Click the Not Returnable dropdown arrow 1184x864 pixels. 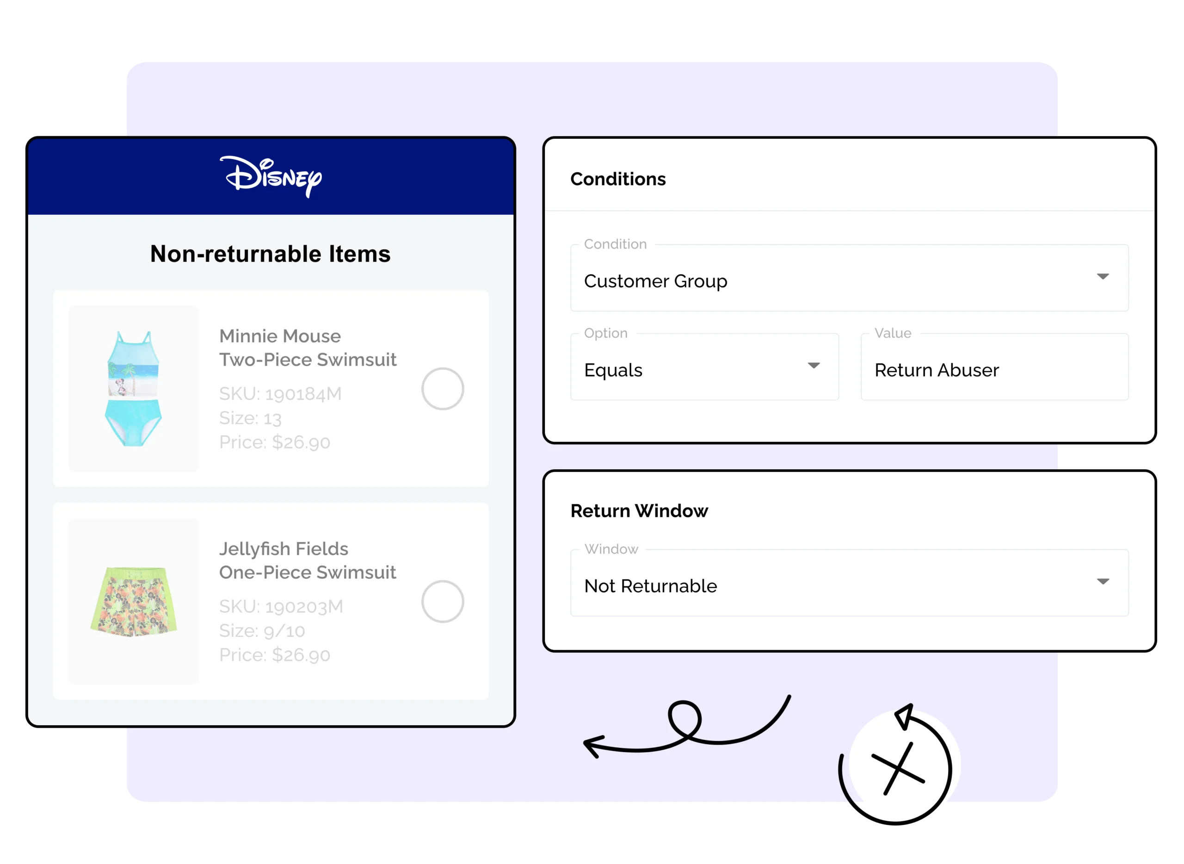point(1103,582)
